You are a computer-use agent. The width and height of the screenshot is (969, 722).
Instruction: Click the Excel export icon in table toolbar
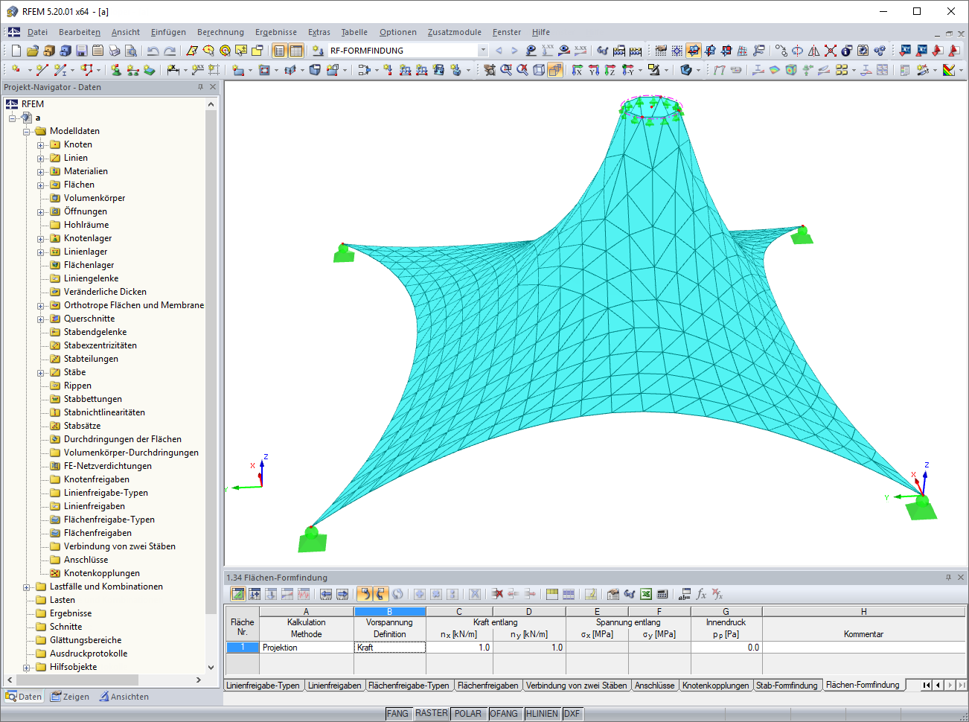pyautogui.click(x=646, y=594)
